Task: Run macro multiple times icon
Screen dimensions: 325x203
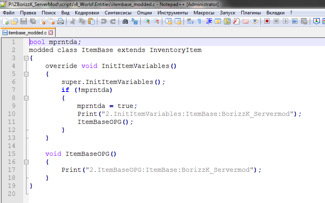Action: [295, 21]
